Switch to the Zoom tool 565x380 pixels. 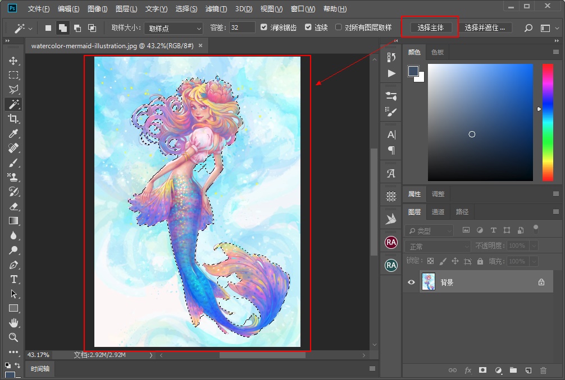(x=13, y=337)
